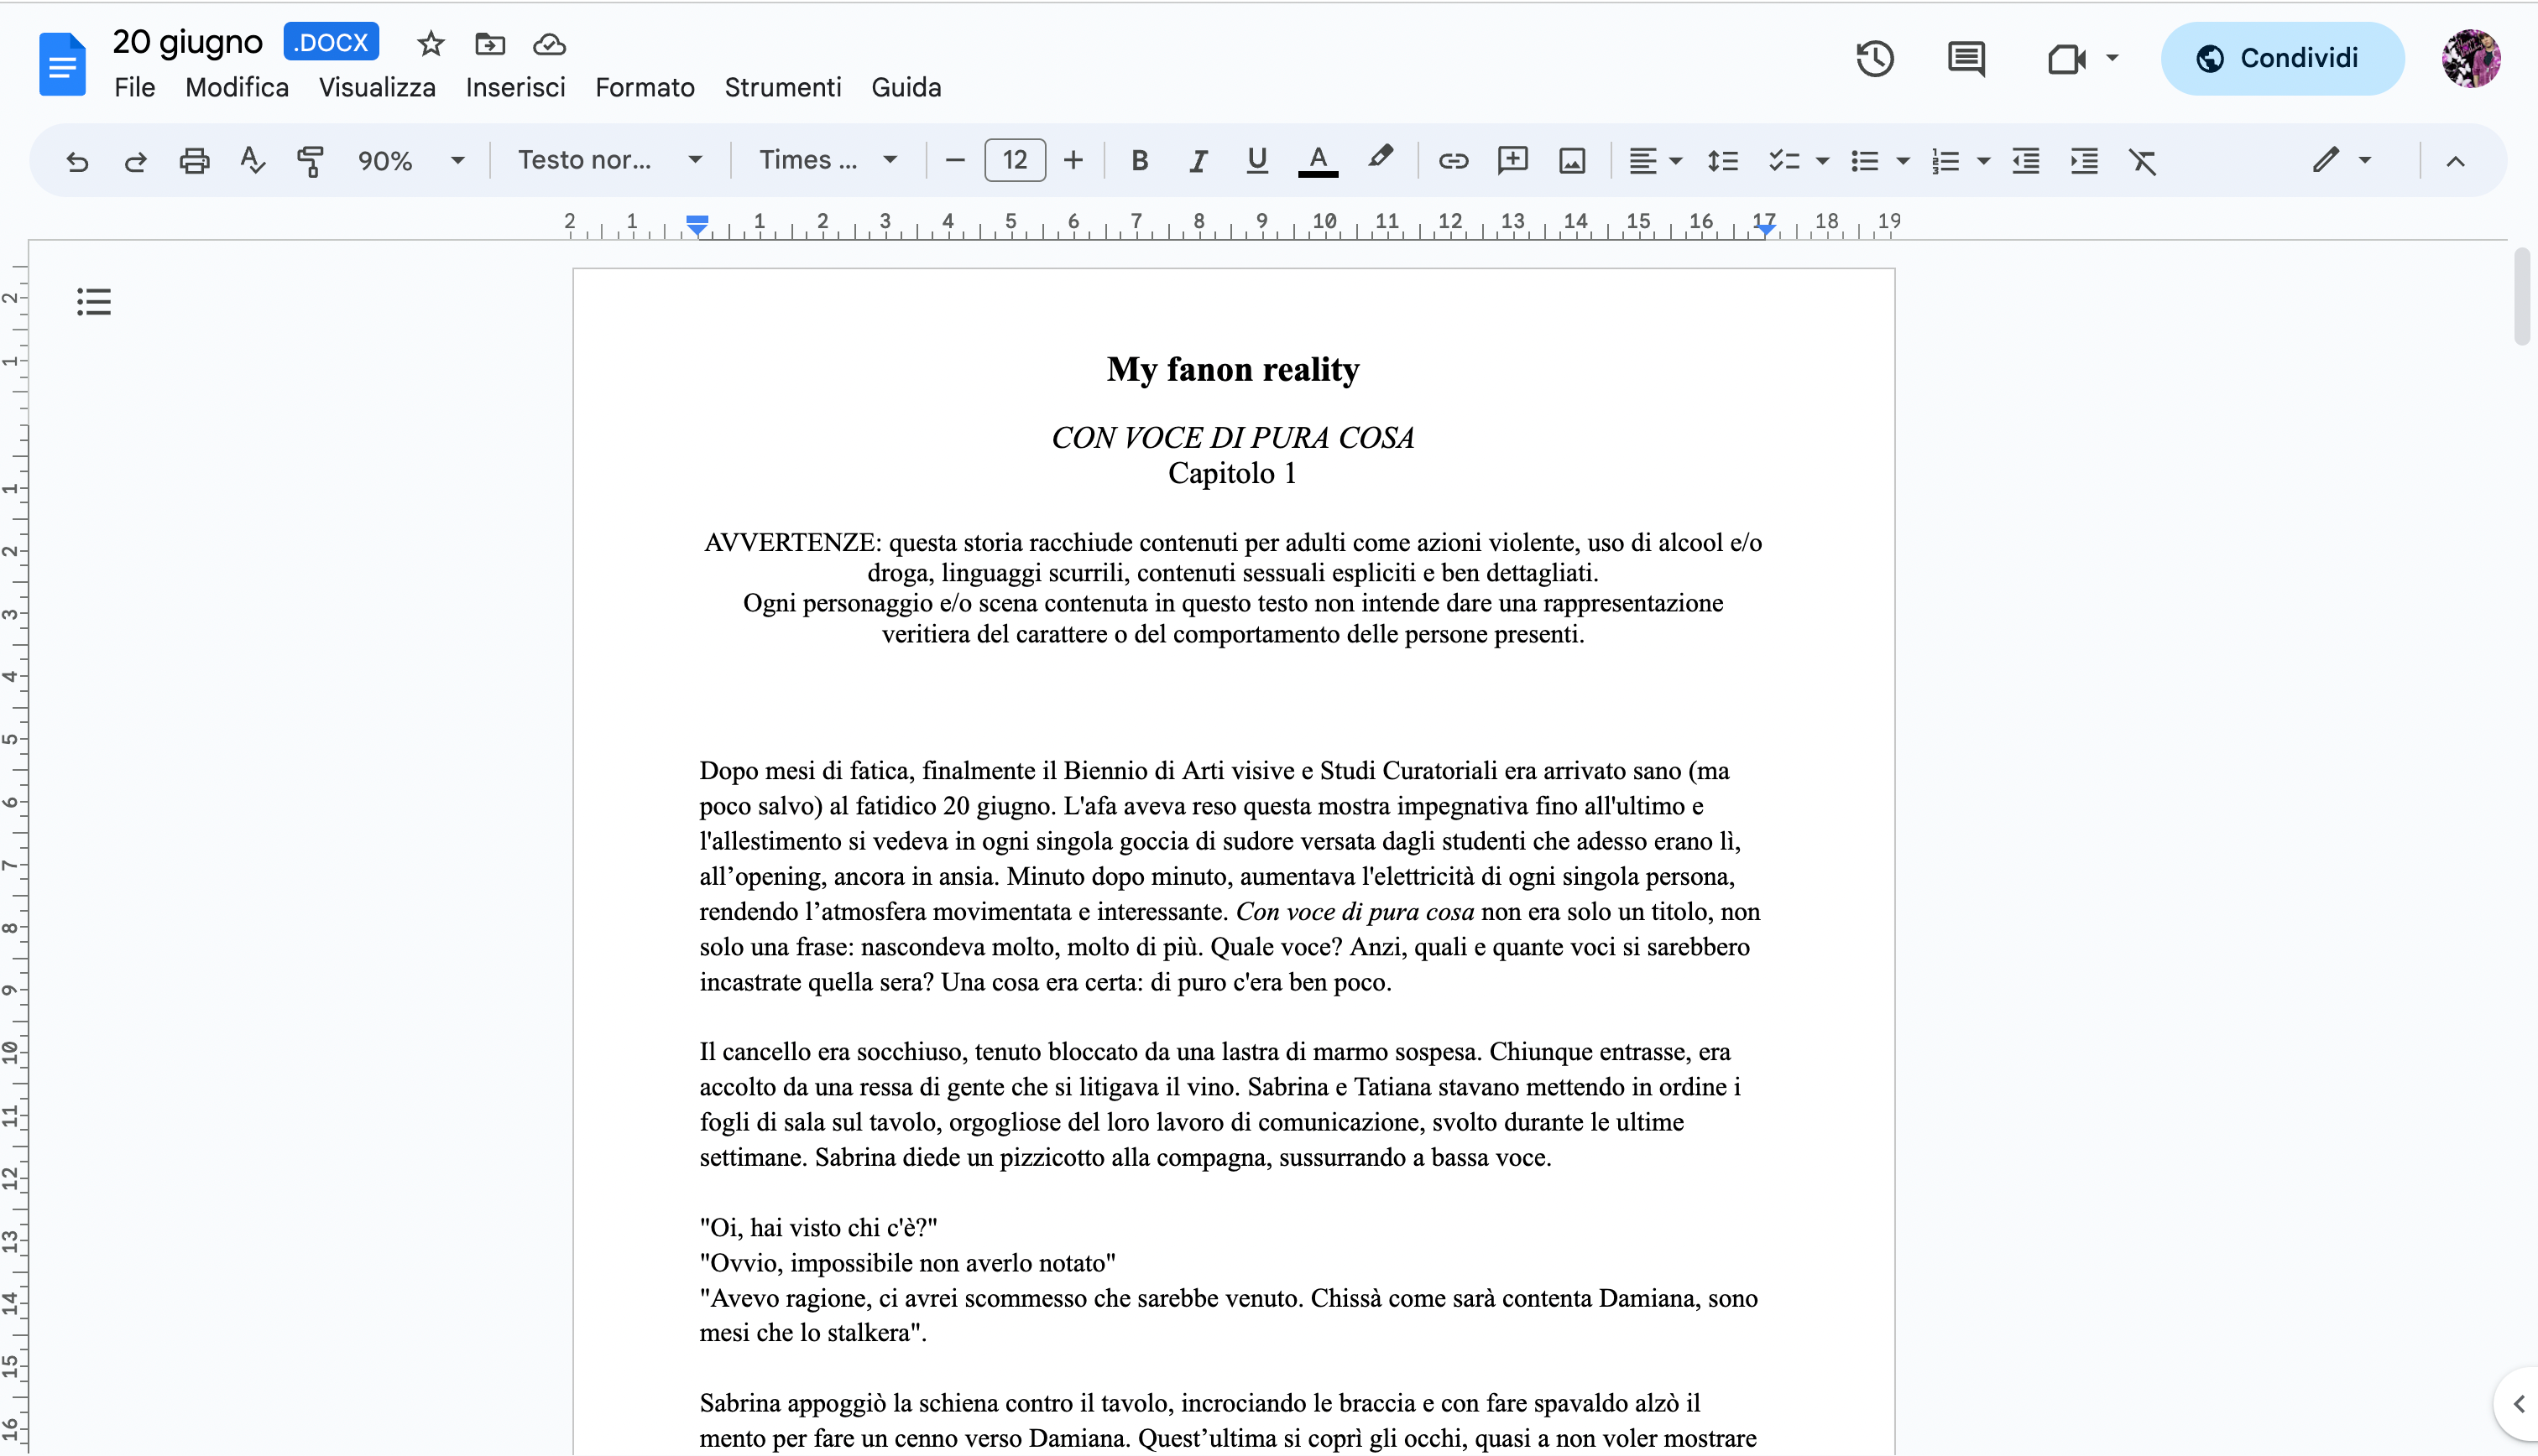This screenshot has height=1456, width=2538.
Task: Show document outline list icon
Action: pos(94,301)
